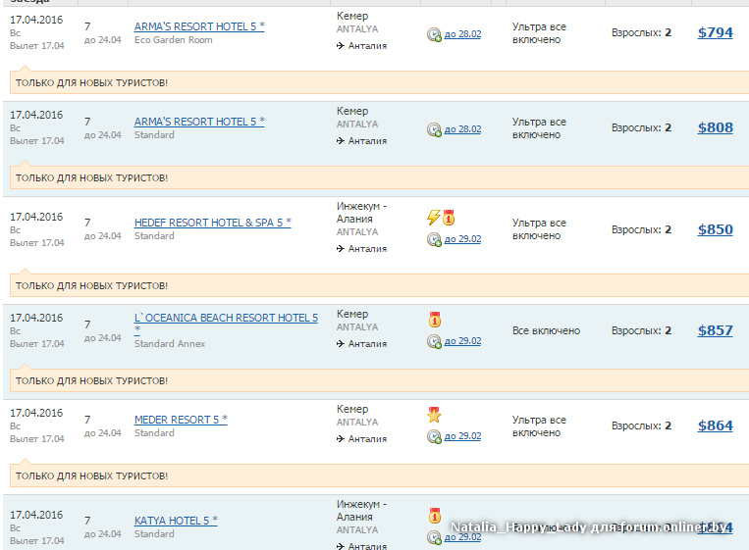Open HEDEF RESORT HOTEL & SPA 5 * link
749x550 pixels.
click(213, 223)
